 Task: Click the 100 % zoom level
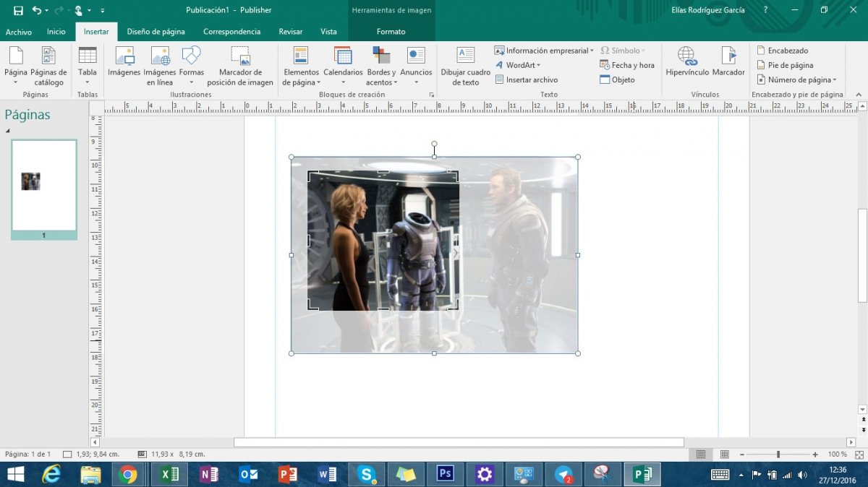tap(837, 454)
